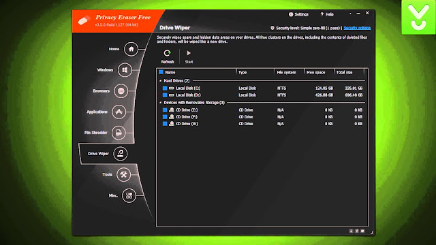Select the CD Drive (G:) row name
The height and width of the screenshot is (245, 436).
(187, 124)
